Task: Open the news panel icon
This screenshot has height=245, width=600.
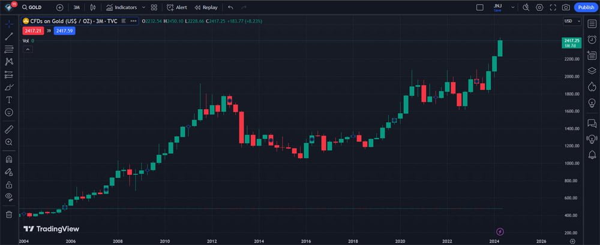Action: coord(592,56)
